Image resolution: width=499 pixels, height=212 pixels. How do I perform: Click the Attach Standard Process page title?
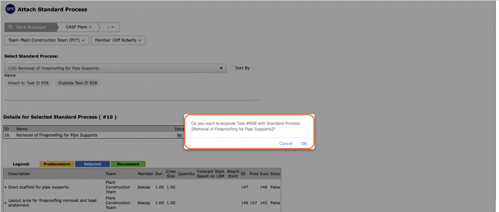52,10
